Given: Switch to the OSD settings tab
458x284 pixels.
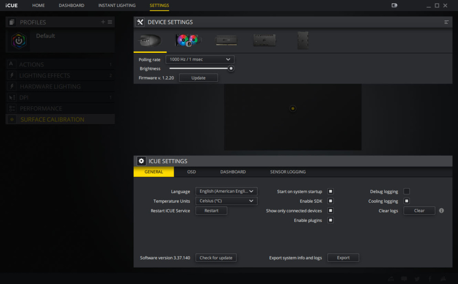Looking at the screenshot, I should coord(191,172).
